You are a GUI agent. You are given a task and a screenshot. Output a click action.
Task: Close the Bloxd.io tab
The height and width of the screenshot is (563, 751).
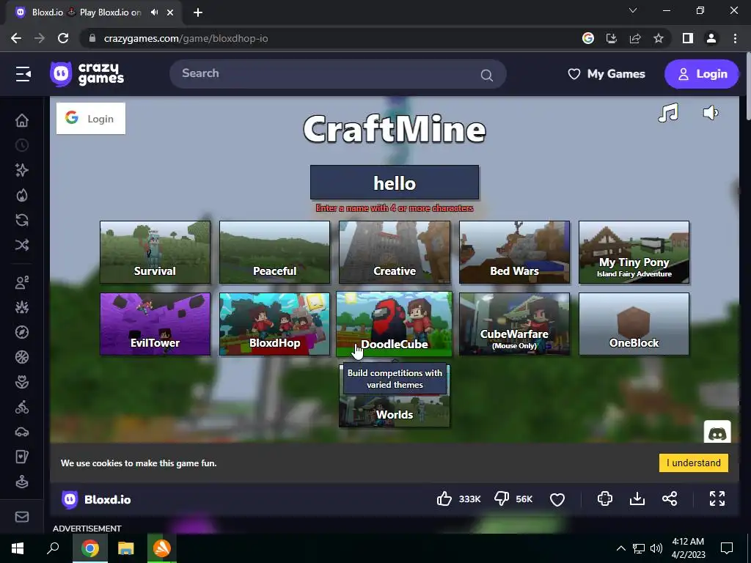click(170, 12)
